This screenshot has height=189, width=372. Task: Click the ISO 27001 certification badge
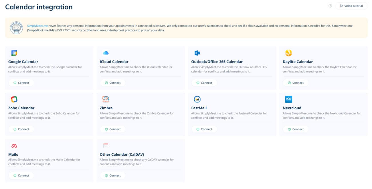coord(16,28)
